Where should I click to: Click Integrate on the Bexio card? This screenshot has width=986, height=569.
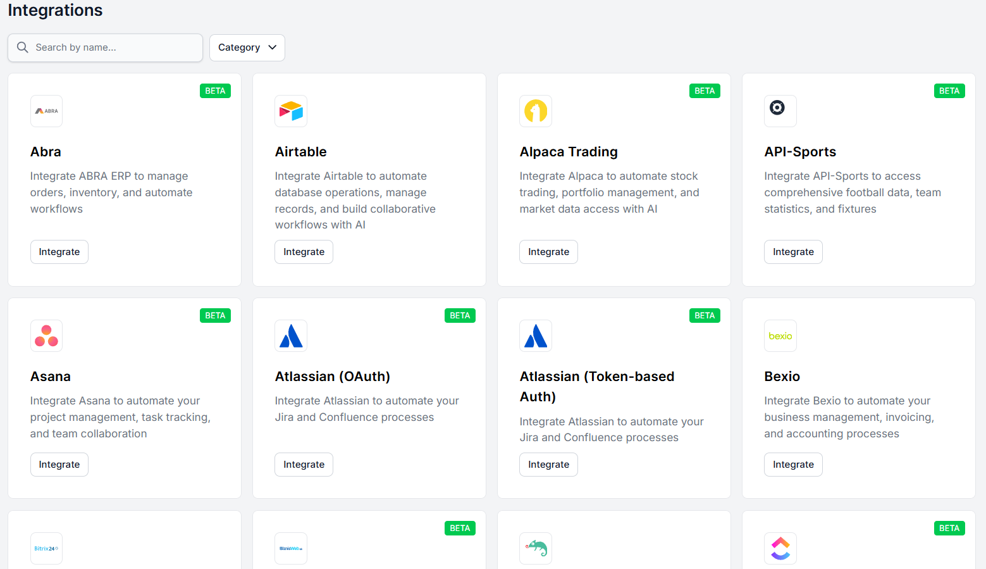[794, 465]
